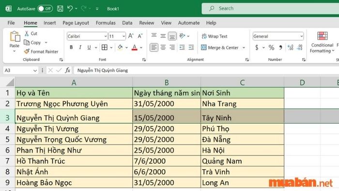This screenshot has height=191, width=339.
Task: Open Alignment settings dialog launcher
Action: 247,60
